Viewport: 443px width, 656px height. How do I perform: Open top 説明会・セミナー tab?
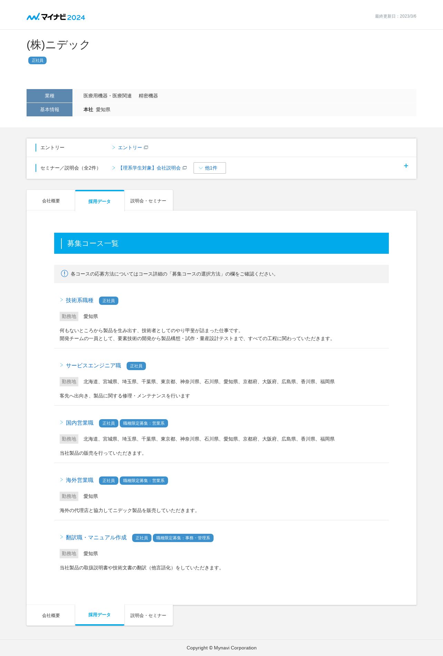(148, 201)
